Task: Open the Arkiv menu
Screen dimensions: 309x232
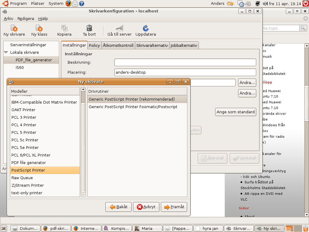Action: [9, 18]
